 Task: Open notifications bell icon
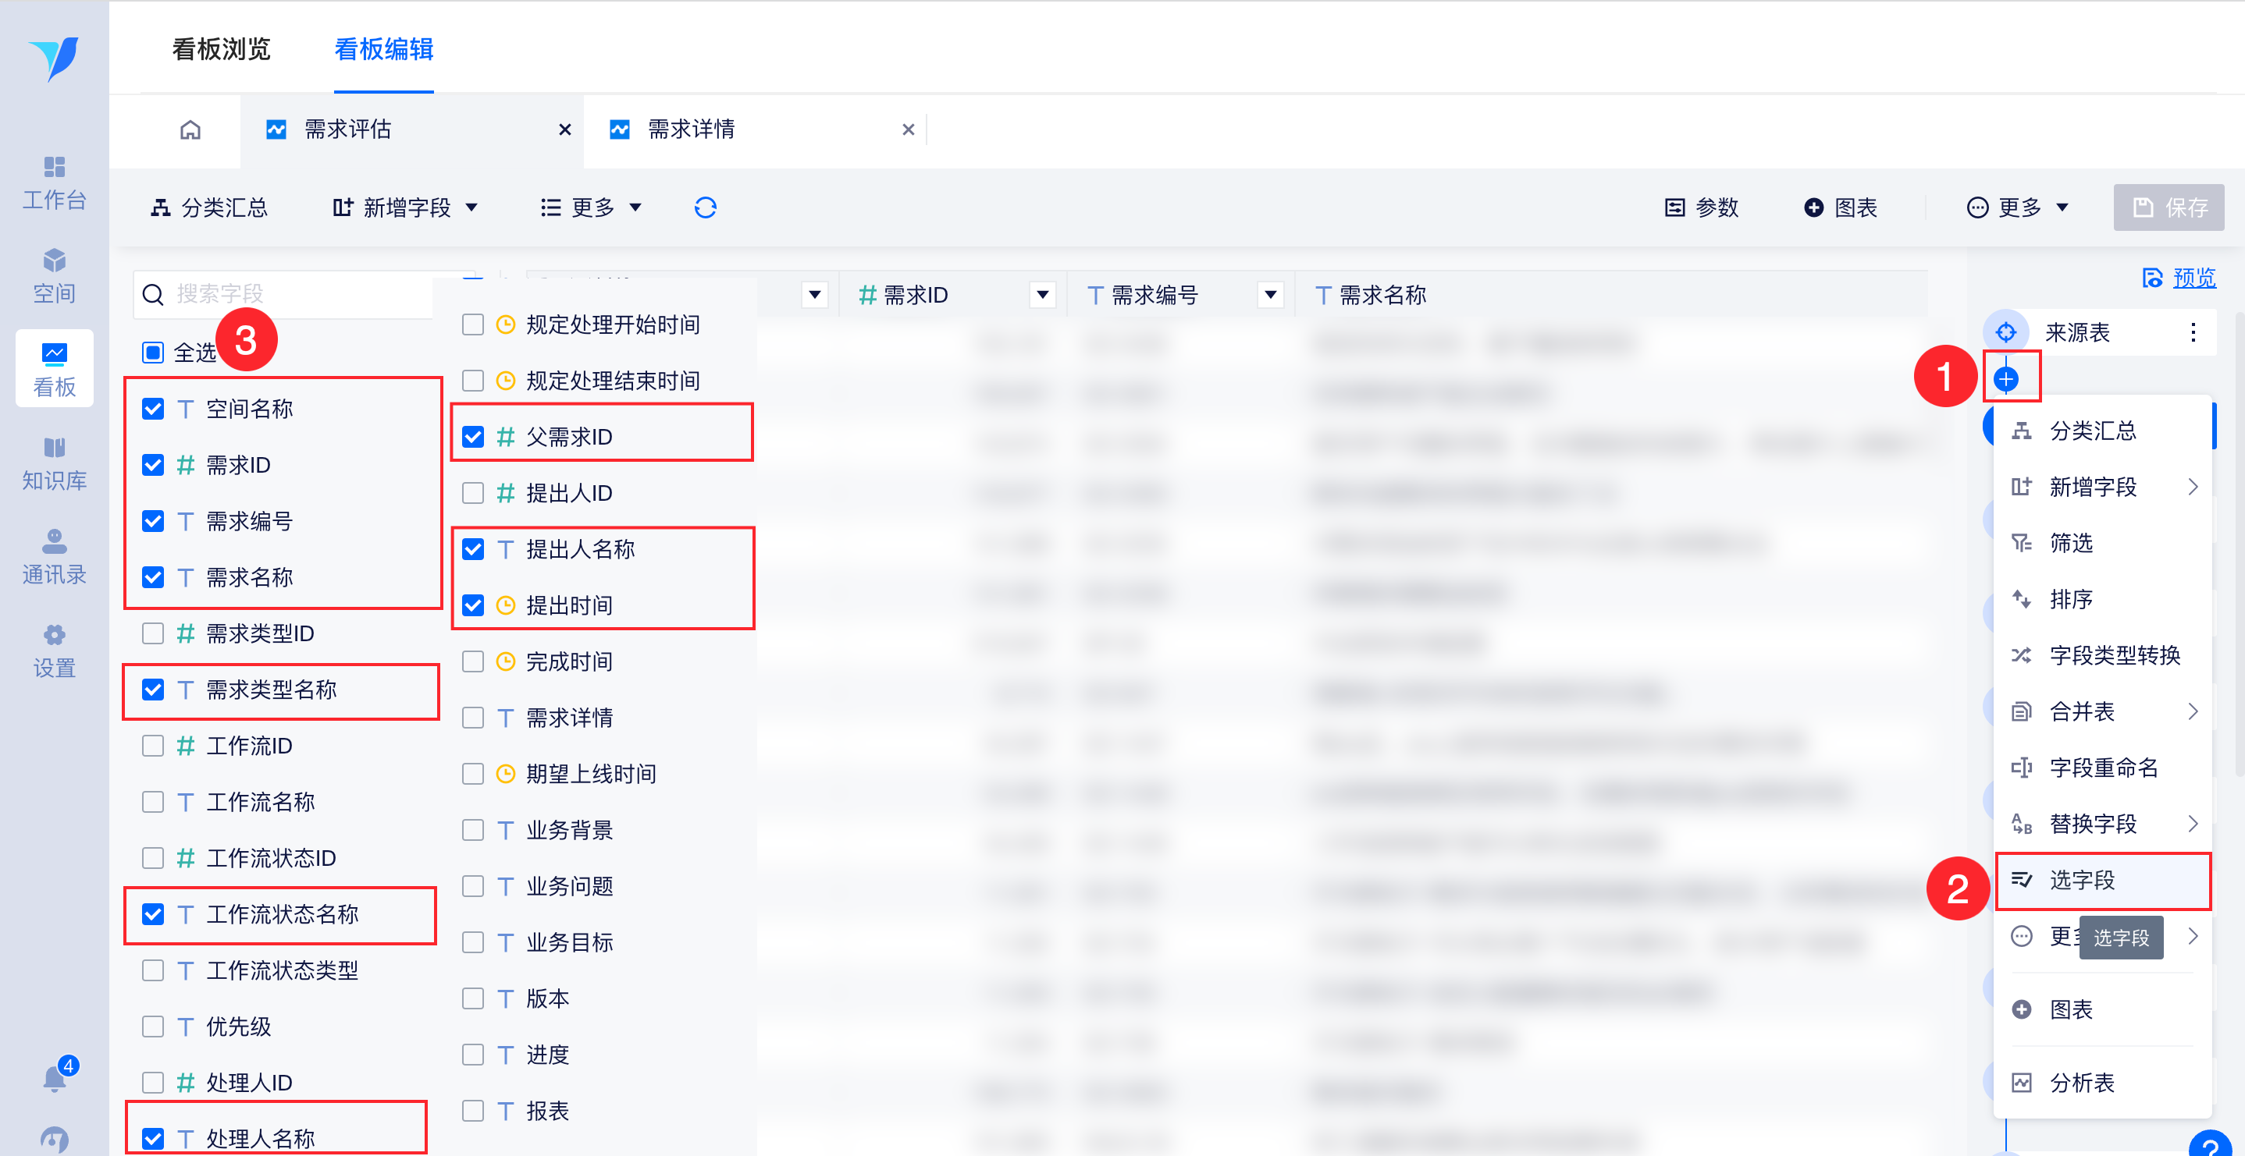click(54, 1079)
